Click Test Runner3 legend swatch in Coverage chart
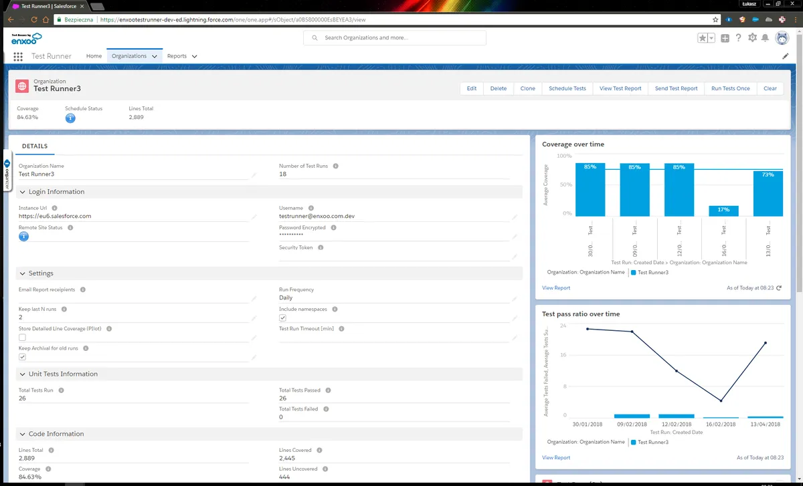The width and height of the screenshot is (803, 486). pyautogui.click(x=634, y=273)
